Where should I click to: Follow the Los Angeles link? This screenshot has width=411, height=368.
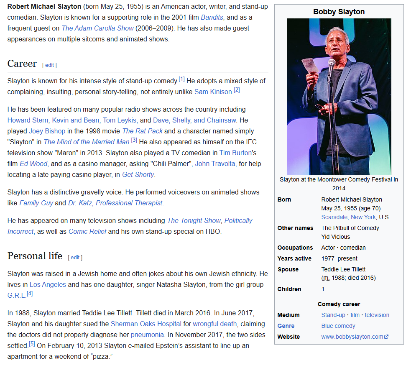coord(48,284)
